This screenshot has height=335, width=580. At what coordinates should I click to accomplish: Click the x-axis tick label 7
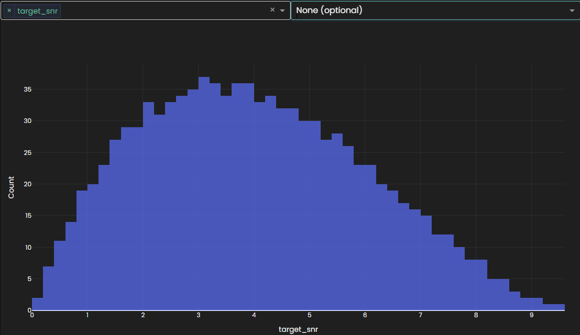tap(420, 315)
